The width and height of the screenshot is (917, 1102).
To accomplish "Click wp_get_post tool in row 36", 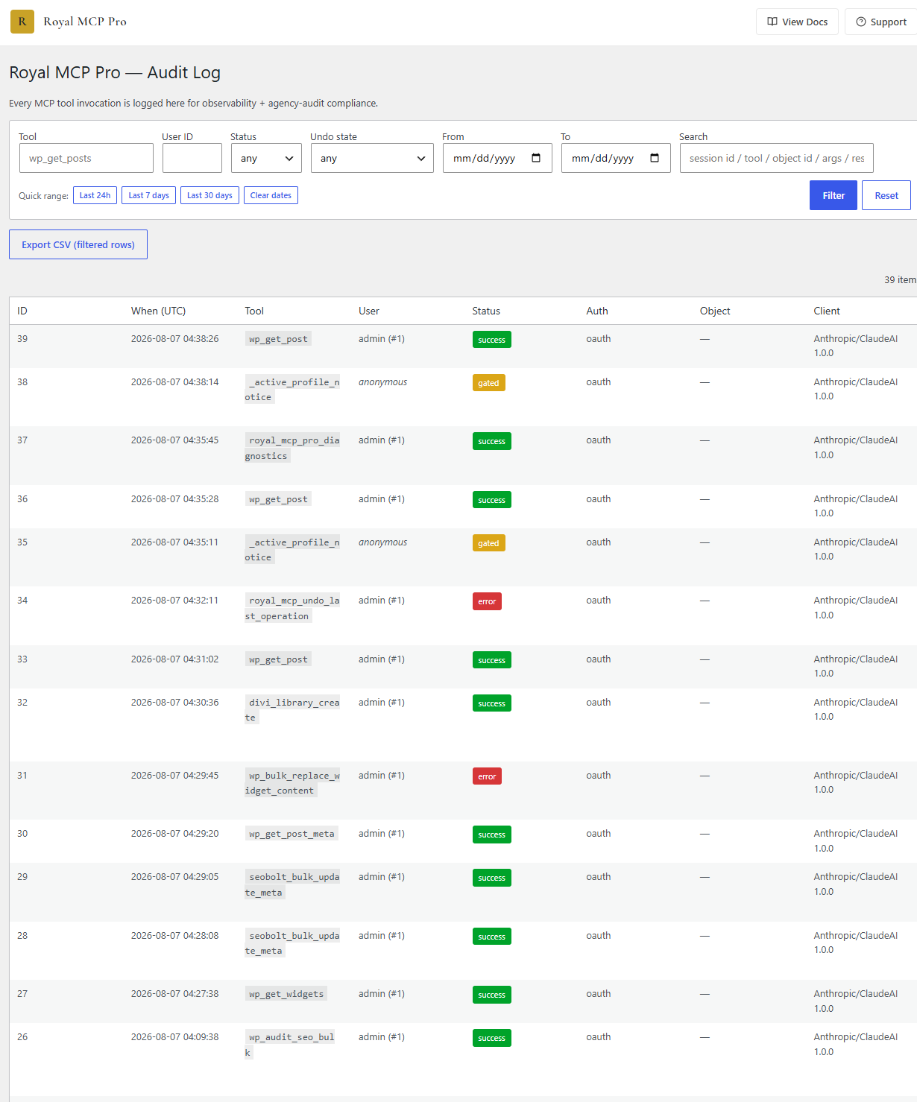I will (x=278, y=499).
